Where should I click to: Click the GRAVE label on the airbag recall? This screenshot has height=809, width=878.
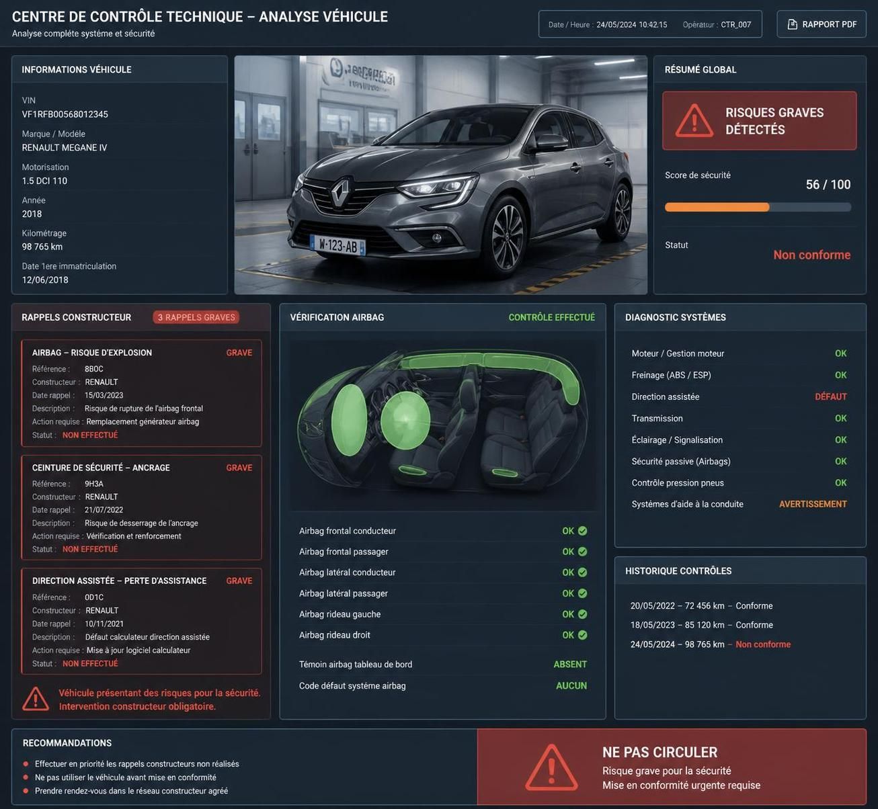click(239, 353)
